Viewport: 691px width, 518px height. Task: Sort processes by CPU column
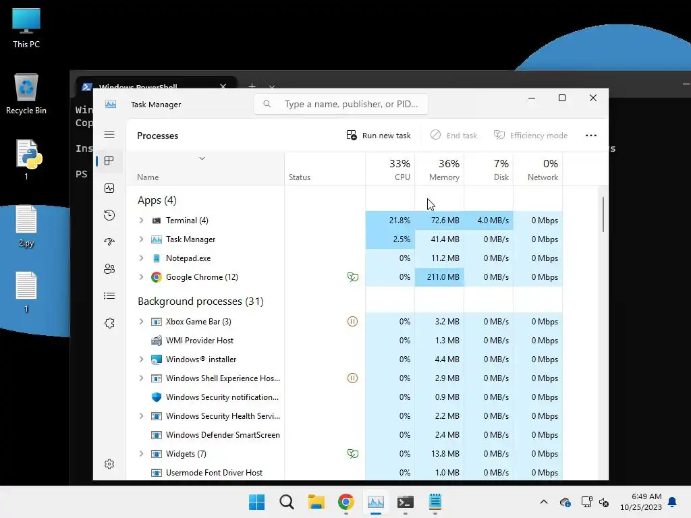pos(391,169)
